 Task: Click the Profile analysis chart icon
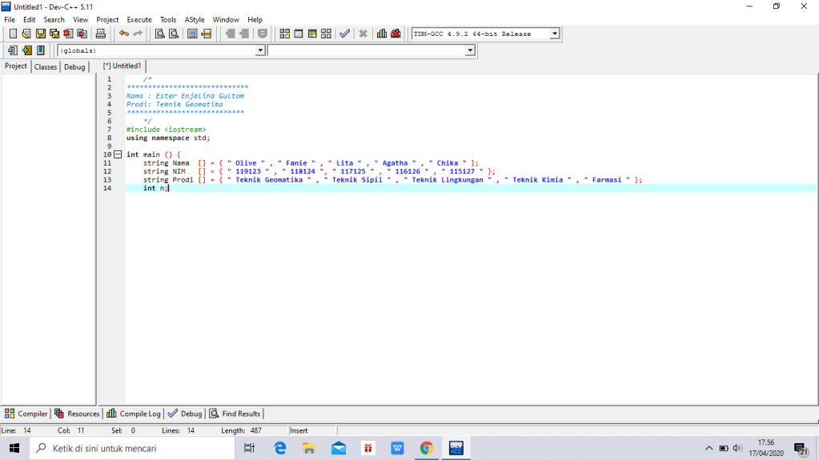pyautogui.click(x=382, y=34)
